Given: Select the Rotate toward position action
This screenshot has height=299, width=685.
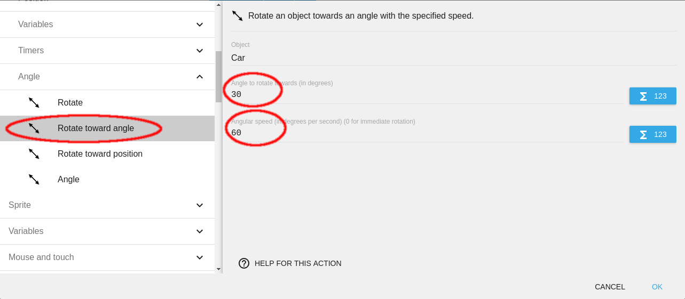Looking at the screenshot, I should [x=100, y=153].
